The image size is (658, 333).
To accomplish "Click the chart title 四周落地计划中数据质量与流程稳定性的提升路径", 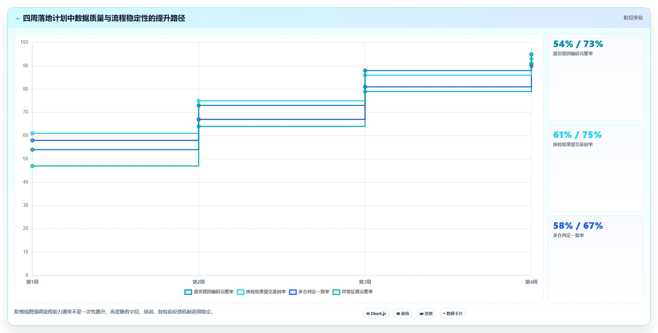I will 104,18.
